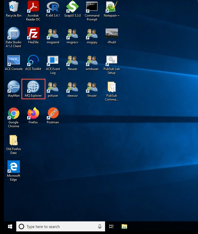Viewport: 198px width, 234px height.
Task: Select the msgspy user shortcut
Action: pos(92,36)
